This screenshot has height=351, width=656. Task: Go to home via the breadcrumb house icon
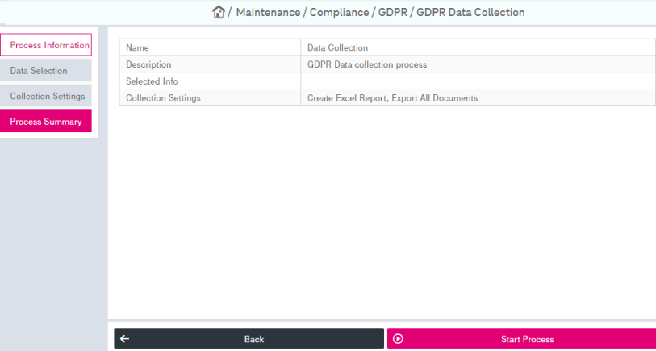(x=219, y=12)
